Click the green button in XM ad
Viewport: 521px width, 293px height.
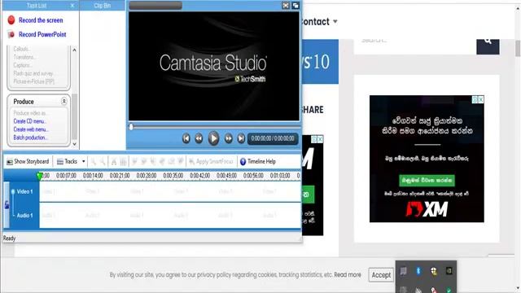(427, 181)
